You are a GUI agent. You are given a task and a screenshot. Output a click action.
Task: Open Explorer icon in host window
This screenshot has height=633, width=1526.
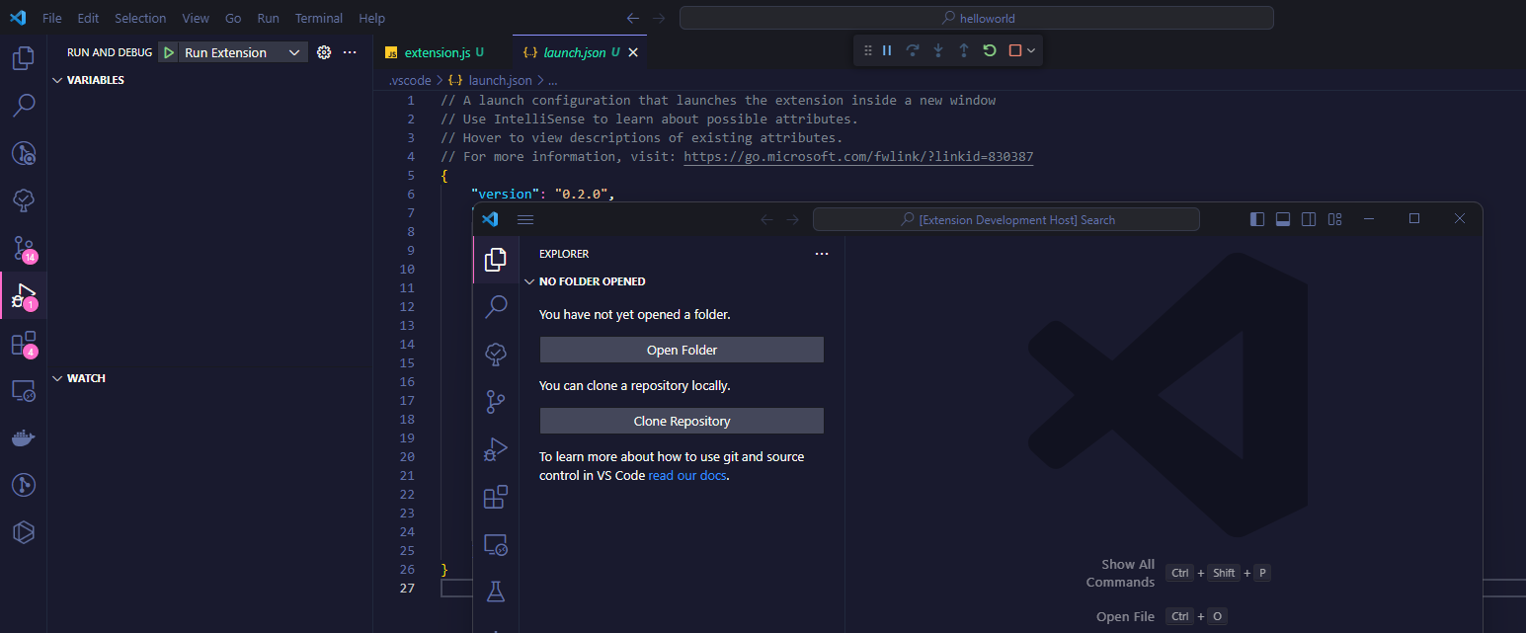coord(496,260)
